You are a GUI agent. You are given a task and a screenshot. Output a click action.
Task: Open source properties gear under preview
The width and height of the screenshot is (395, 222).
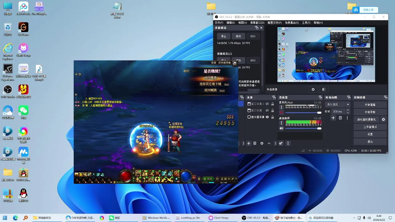313,89
